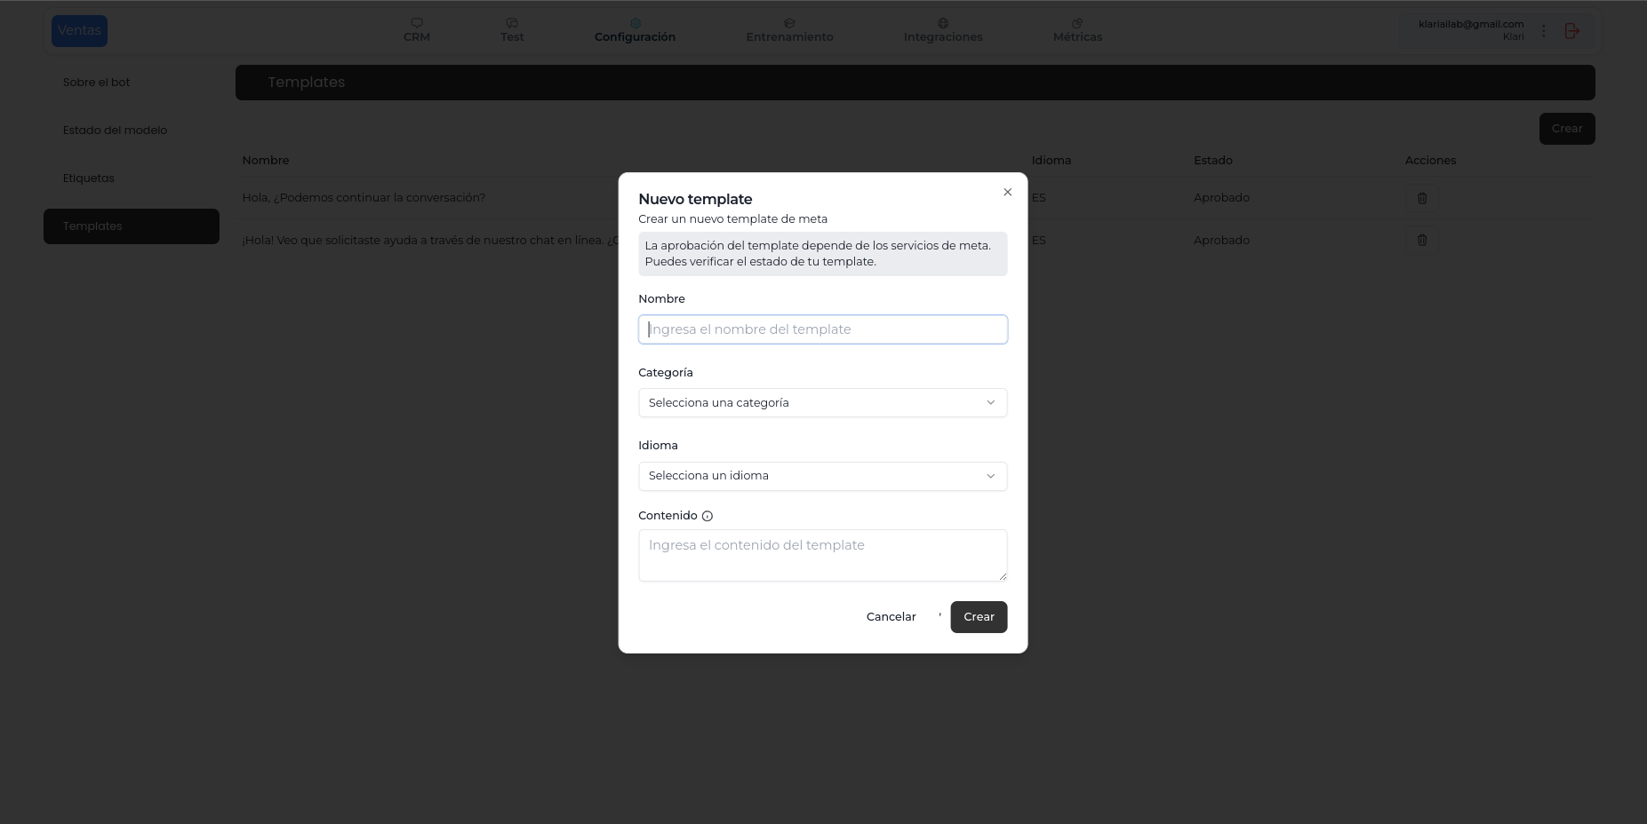Image resolution: width=1647 pixels, height=824 pixels.
Task: Close the Nuevo template dialog
Action: (x=1007, y=192)
